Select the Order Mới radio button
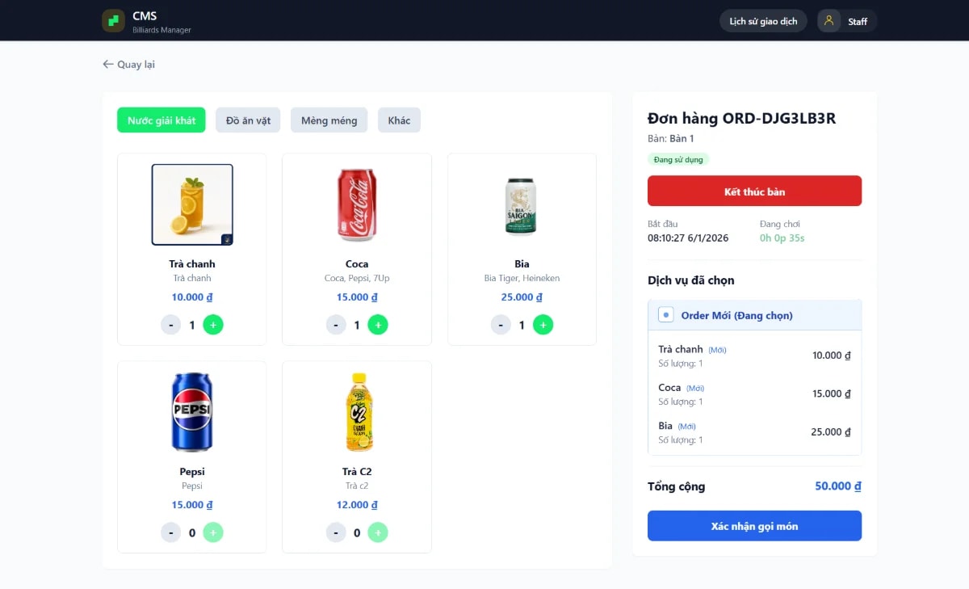 (x=666, y=315)
